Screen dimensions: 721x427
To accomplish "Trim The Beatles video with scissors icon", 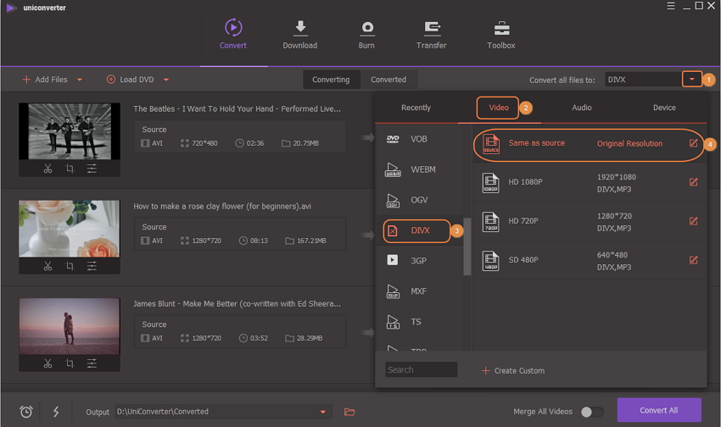I will [48, 169].
